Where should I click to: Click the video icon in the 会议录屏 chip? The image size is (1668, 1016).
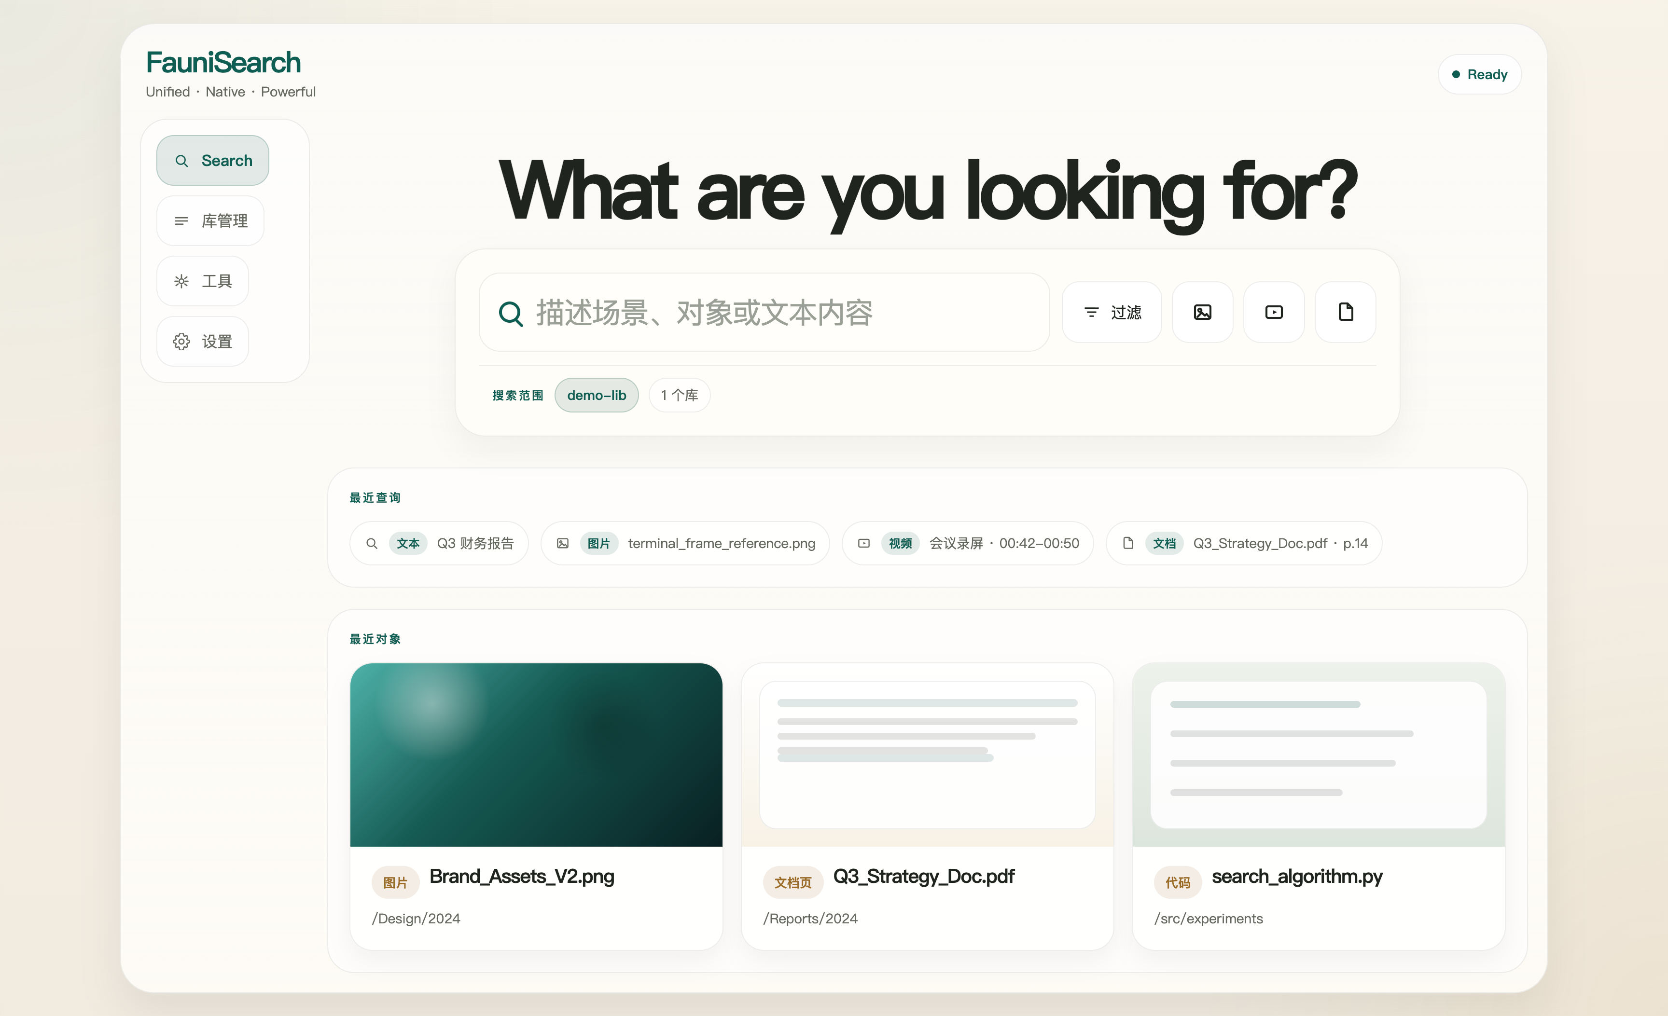click(864, 543)
